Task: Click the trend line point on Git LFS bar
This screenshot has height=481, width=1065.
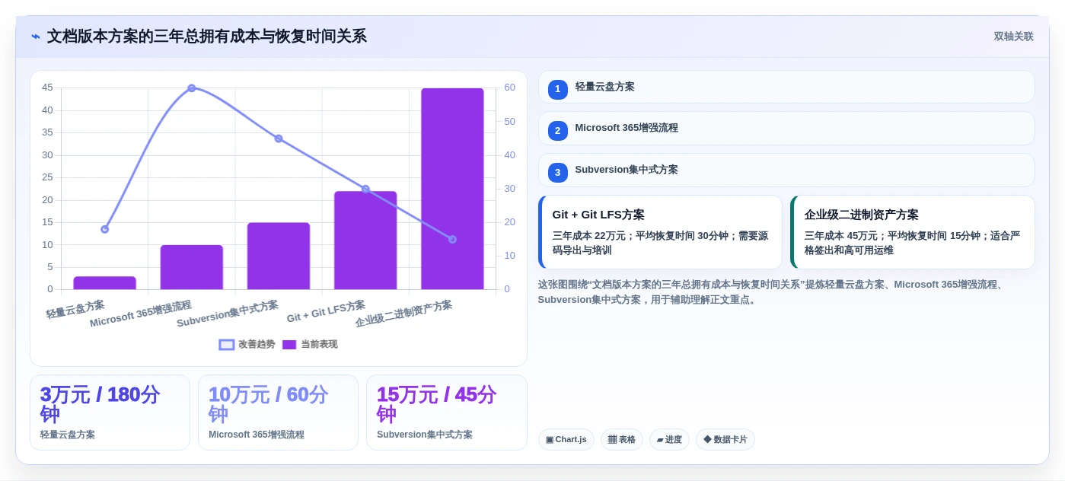Action: coord(365,189)
